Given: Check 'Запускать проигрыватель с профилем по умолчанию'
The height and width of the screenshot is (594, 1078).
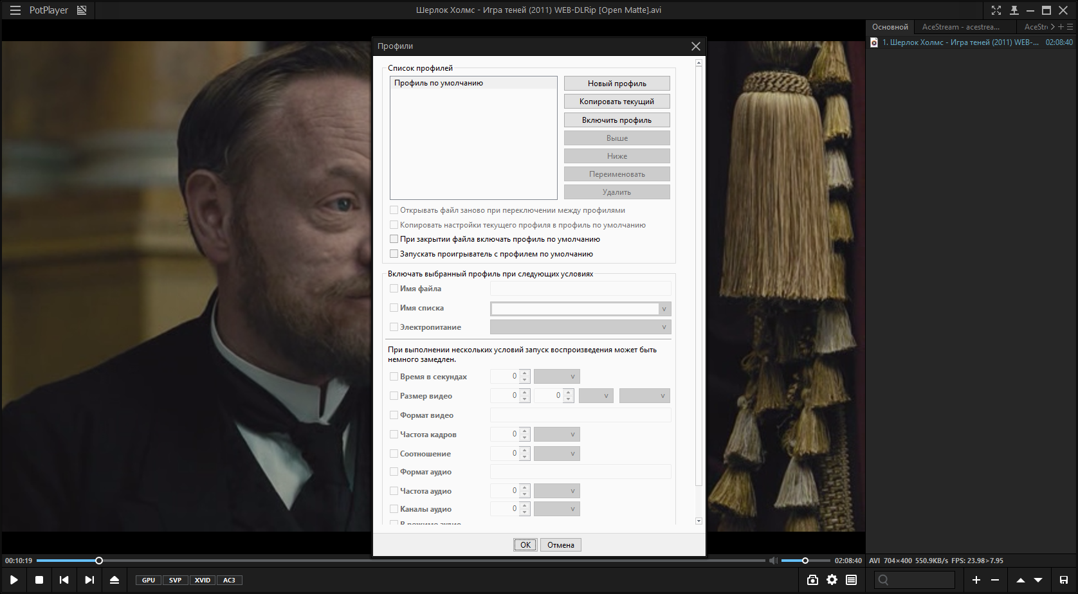Looking at the screenshot, I should 394,254.
